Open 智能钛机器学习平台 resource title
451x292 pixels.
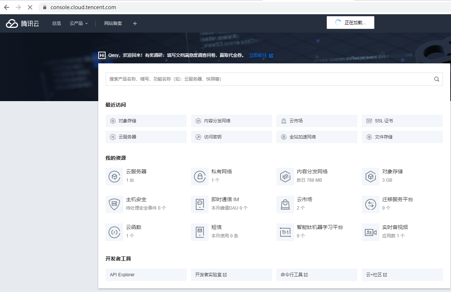pyautogui.click(x=320, y=227)
